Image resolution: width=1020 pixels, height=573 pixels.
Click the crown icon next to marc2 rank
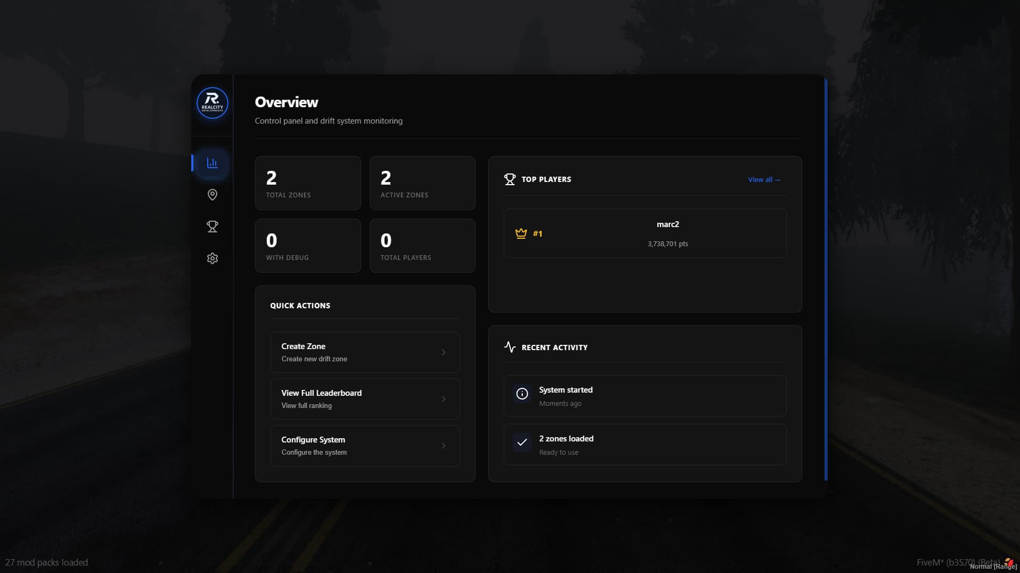[x=521, y=232]
